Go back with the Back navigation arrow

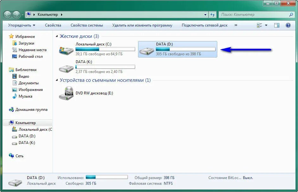[8, 15]
